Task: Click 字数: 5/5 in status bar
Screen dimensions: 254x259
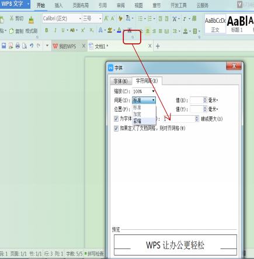Action: (74, 254)
